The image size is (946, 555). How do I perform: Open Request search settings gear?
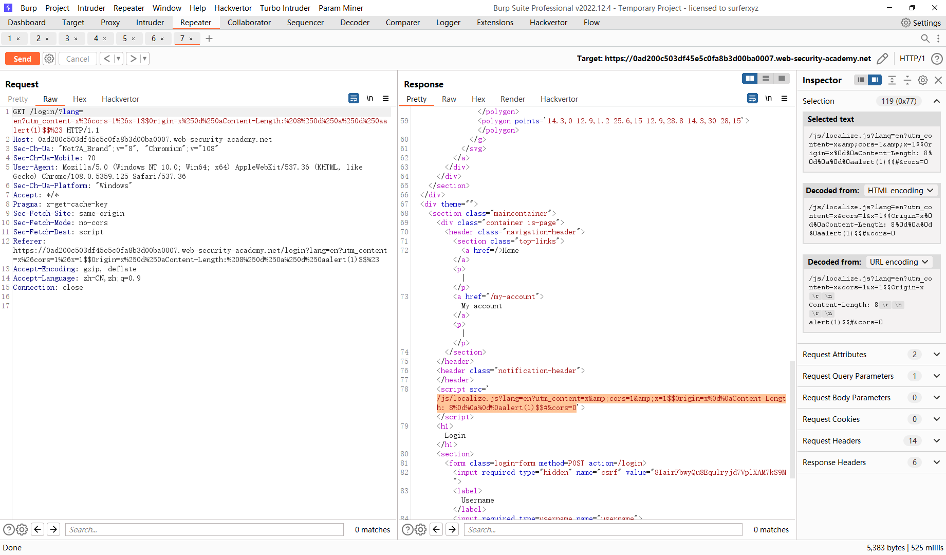point(22,530)
